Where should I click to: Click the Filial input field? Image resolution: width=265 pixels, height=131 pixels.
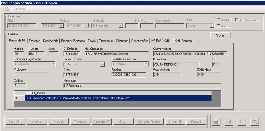coord(22,26)
